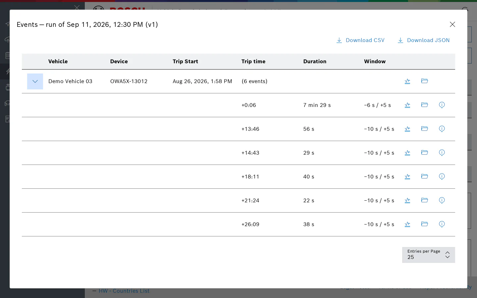Click the Duration column header
This screenshot has height=298, width=477.
(x=315, y=62)
